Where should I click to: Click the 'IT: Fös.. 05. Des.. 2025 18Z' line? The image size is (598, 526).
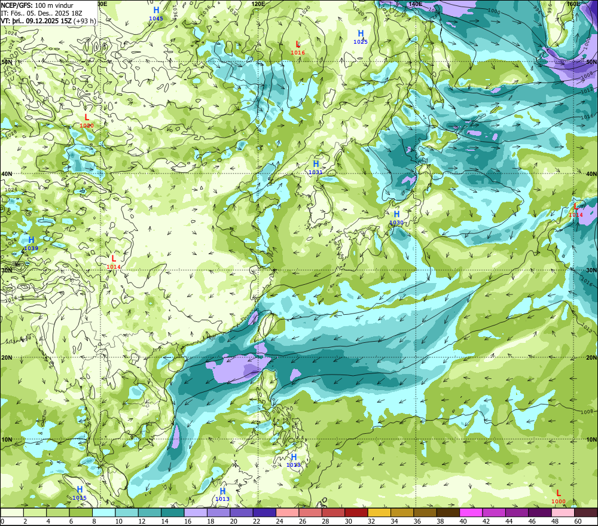point(41,13)
